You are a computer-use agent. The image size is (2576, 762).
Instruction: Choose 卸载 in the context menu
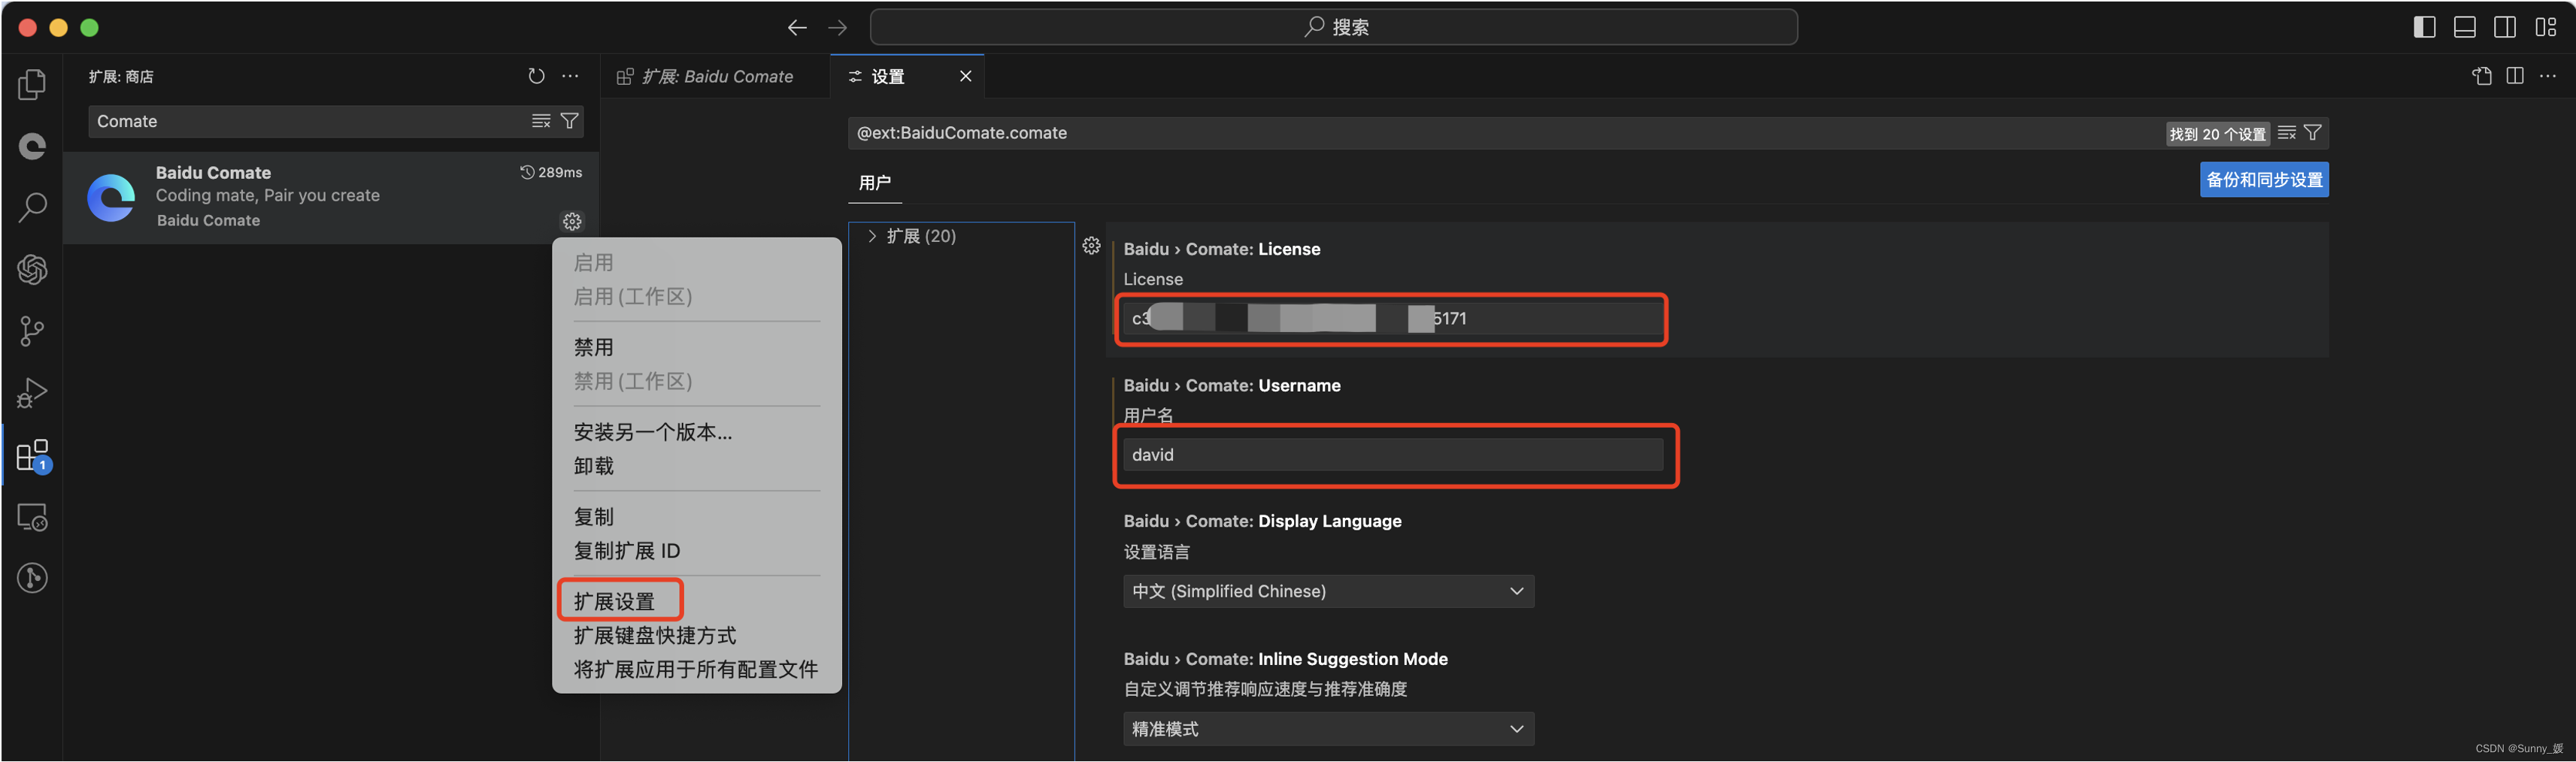point(594,466)
